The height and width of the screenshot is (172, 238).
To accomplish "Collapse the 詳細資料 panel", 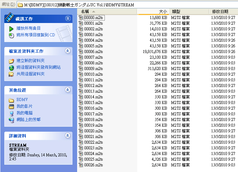I will 68,135.
